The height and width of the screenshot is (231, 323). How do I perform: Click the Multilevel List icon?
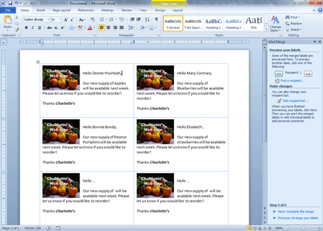(121, 19)
